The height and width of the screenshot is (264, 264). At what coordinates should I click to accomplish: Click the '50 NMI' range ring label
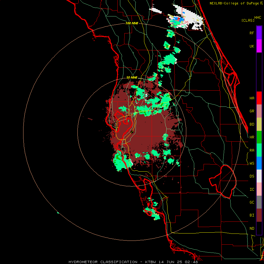click(x=132, y=77)
